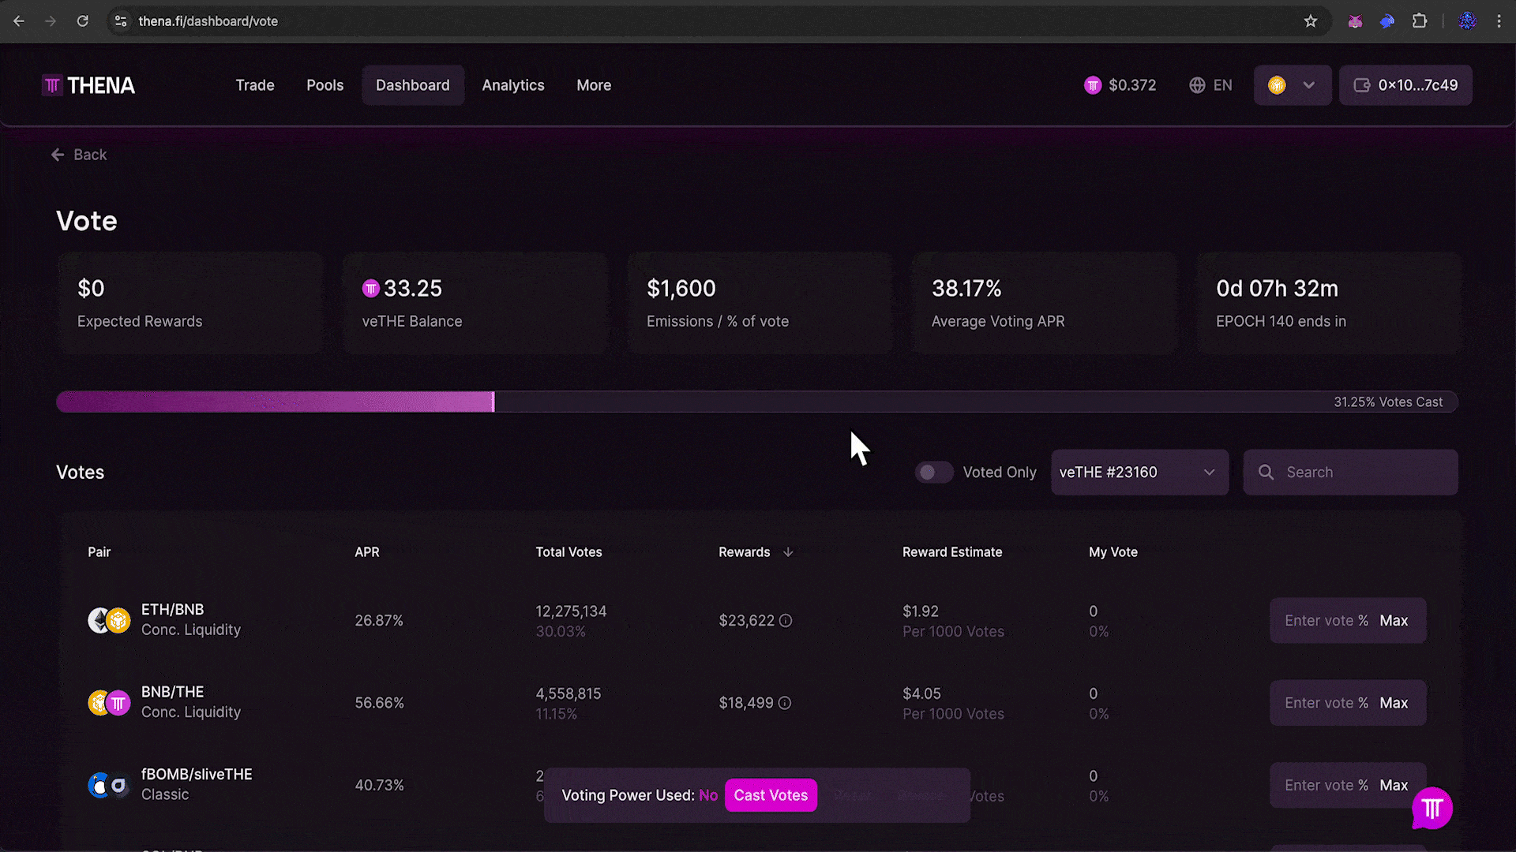
Task: Click fBOMB/sliveTHE pair token icons
Action: pyautogui.click(x=109, y=785)
